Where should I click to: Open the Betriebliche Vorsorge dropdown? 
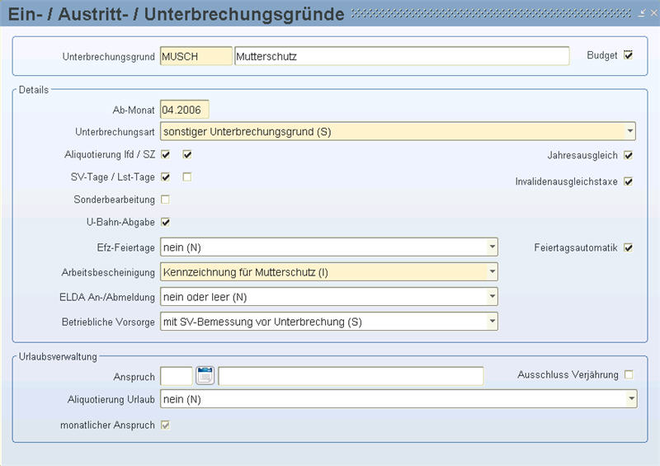(492, 322)
